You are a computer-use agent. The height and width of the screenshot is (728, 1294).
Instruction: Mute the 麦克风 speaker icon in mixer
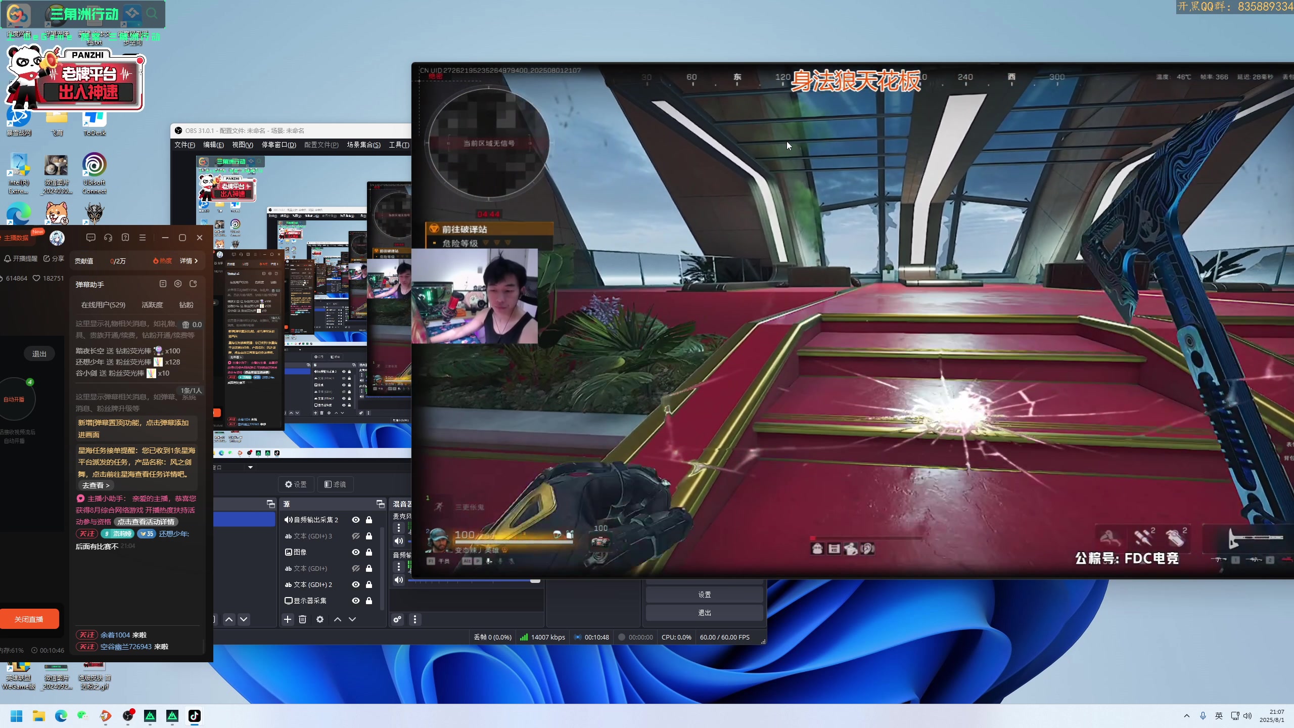click(x=399, y=541)
